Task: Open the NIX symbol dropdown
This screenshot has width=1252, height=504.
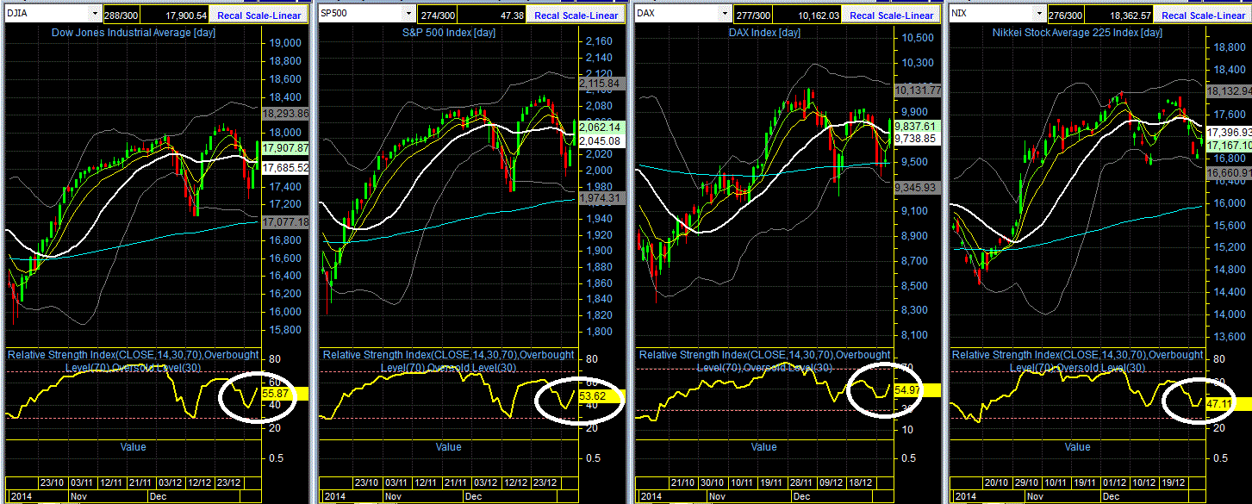Action: (1038, 15)
